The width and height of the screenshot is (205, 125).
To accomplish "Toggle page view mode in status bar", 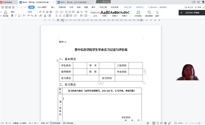I will coord(154,123).
